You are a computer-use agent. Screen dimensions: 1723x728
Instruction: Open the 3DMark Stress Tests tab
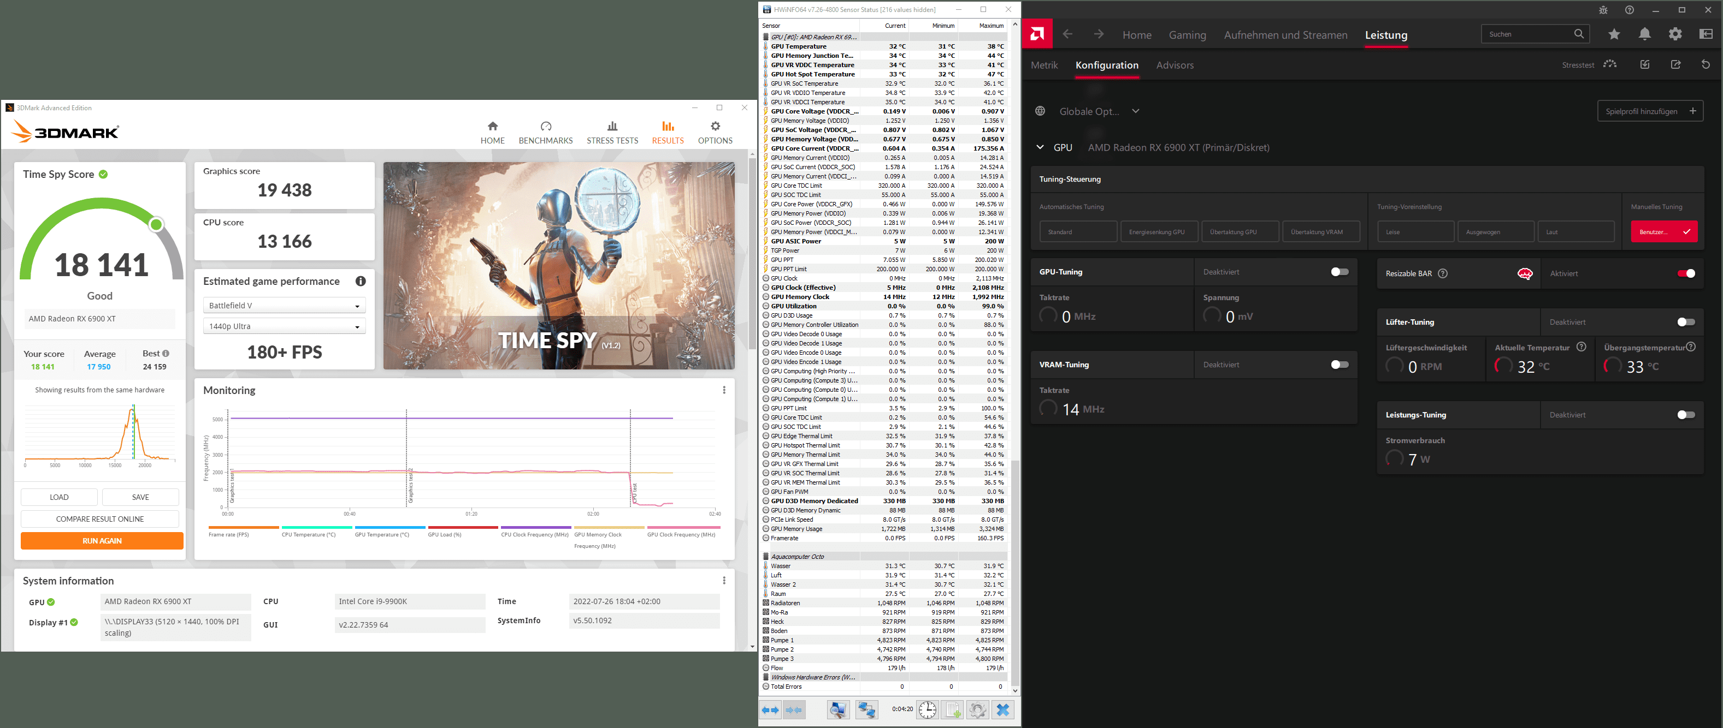(x=612, y=132)
